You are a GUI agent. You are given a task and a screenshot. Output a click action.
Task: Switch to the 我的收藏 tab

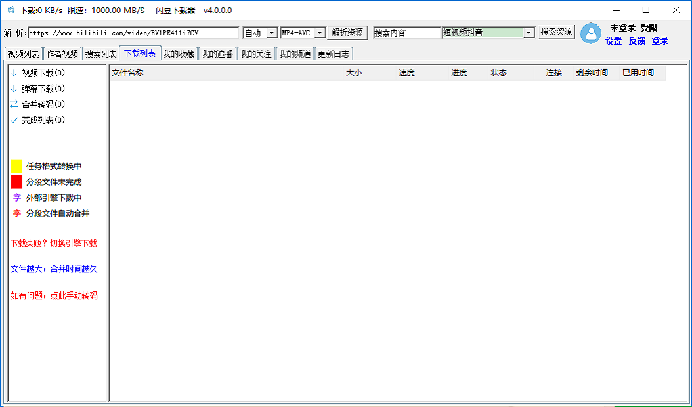[177, 53]
